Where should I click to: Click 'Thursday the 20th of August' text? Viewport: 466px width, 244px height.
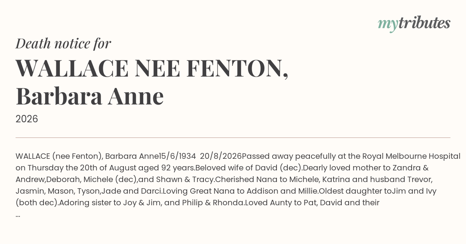click(x=80, y=168)
